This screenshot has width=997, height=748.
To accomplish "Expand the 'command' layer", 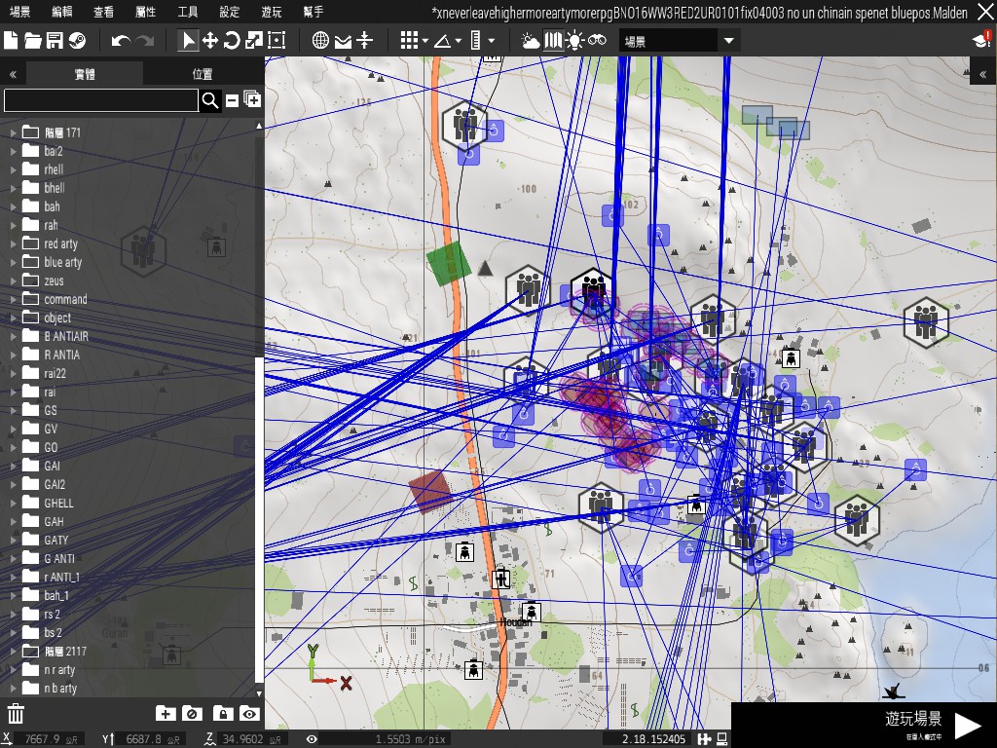I will (13, 299).
